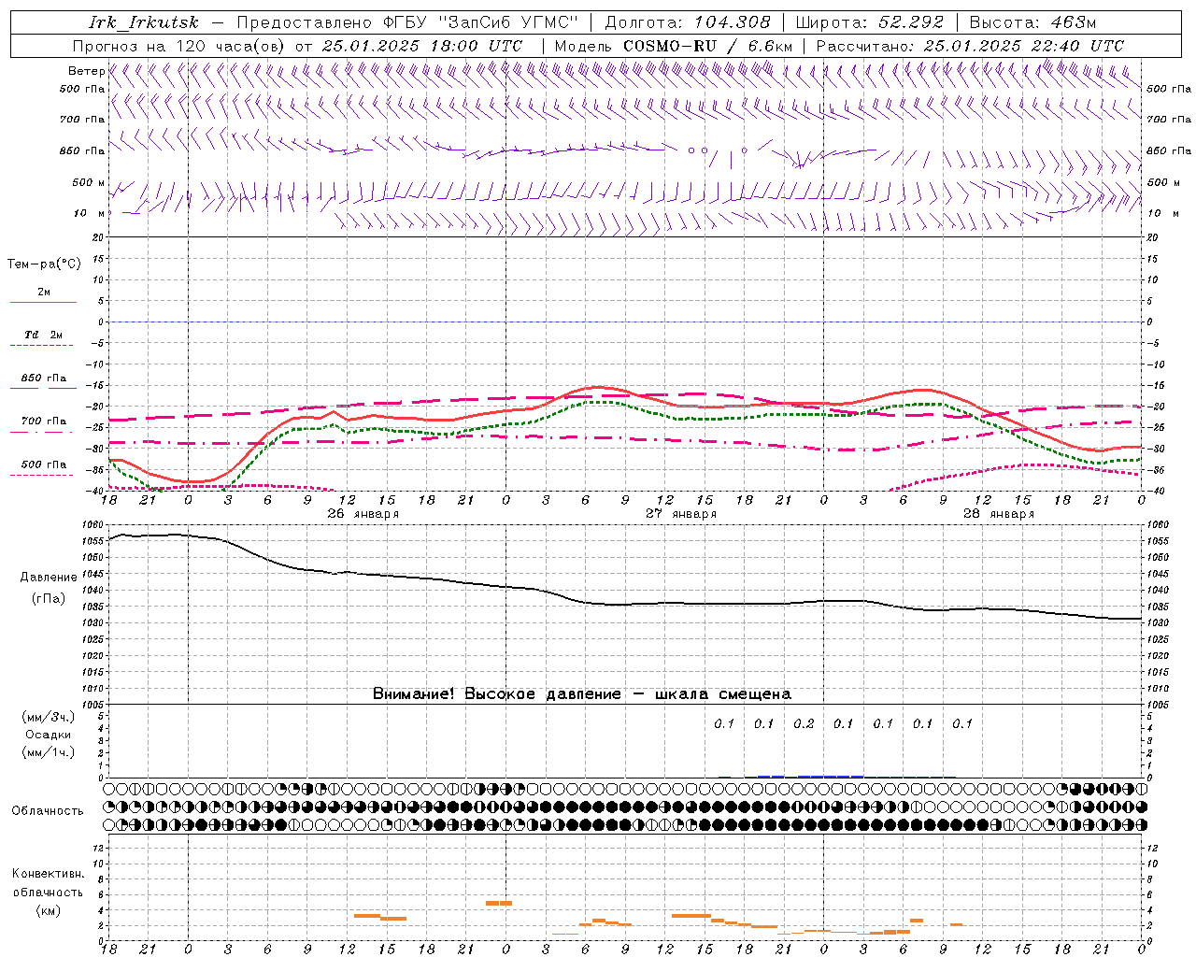Viewport: 1196px width, 957px height.
Task: Click the '(мм/1ч.)' unit label
Action: tap(48, 752)
